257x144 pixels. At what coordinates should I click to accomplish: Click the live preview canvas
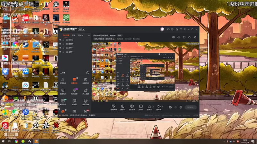[145, 72]
